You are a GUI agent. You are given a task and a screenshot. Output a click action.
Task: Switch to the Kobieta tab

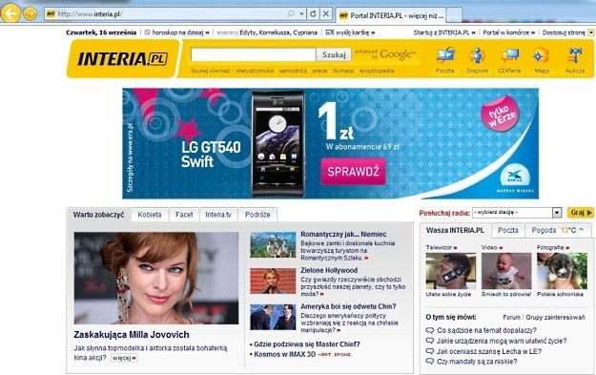(150, 215)
